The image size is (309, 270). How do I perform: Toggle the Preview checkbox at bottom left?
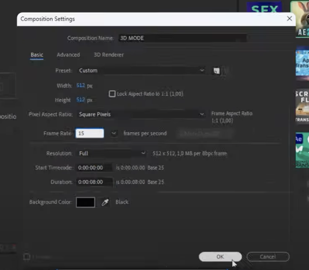[x=26, y=257]
